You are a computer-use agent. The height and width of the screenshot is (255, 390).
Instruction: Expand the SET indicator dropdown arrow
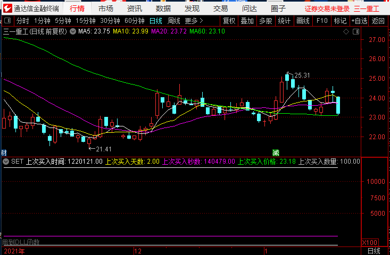click(x=6, y=161)
